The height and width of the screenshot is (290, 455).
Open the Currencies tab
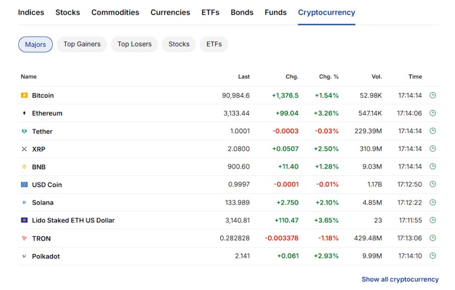[170, 13]
